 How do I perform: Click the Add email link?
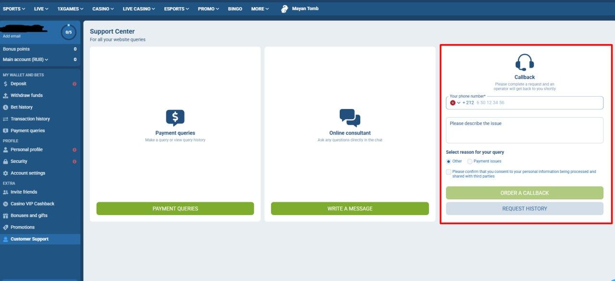(x=12, y=37)
